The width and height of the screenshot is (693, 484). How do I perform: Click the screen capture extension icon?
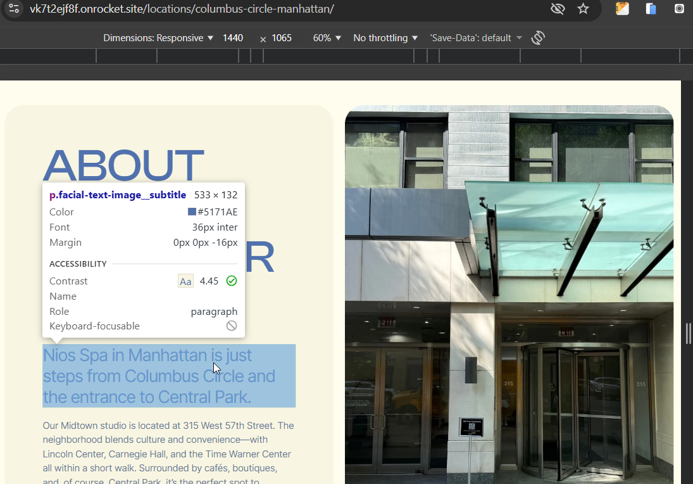[679, 9]
